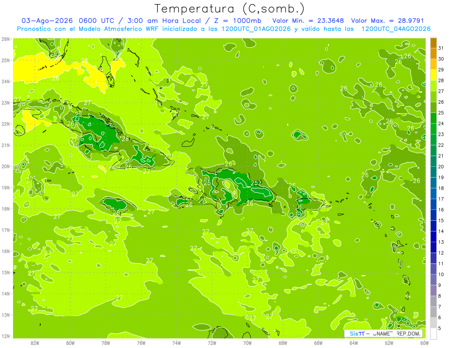Click the "19N" latitude axis label
This screenshot has width=451, height=348.
[x=6, y=187]
